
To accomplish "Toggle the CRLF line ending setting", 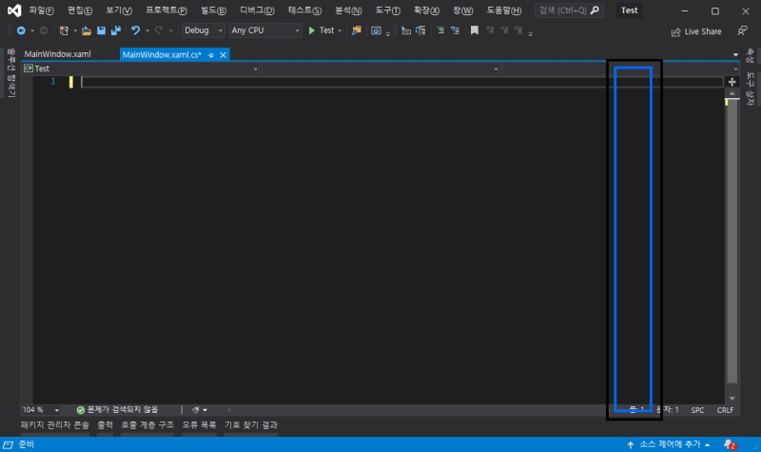I will pyautogui.click(x=725, y=410).
